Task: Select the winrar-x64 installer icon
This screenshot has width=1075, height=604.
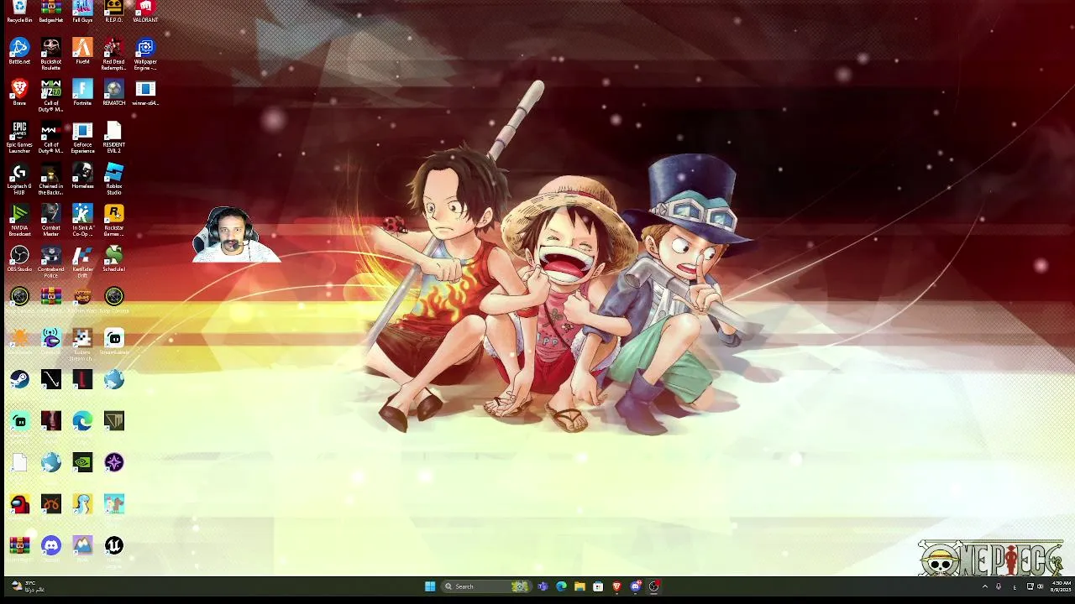Action: tap(145, 93)
